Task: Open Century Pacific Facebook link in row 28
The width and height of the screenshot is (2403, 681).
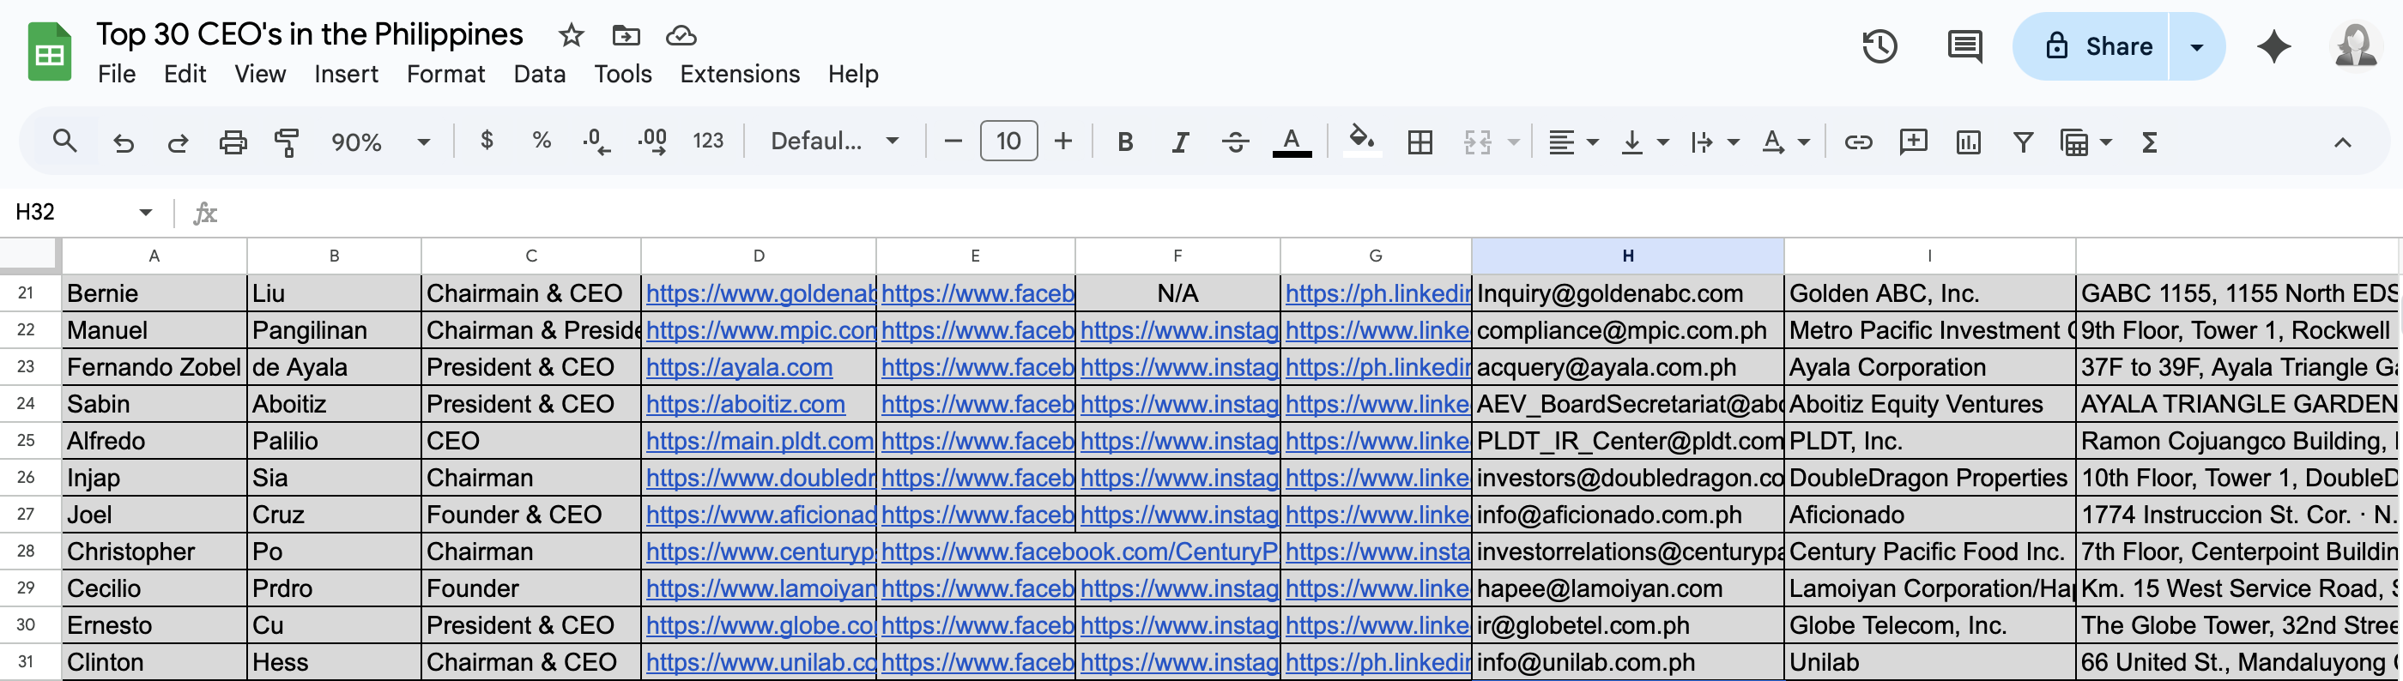Action: click(1080, 551)
